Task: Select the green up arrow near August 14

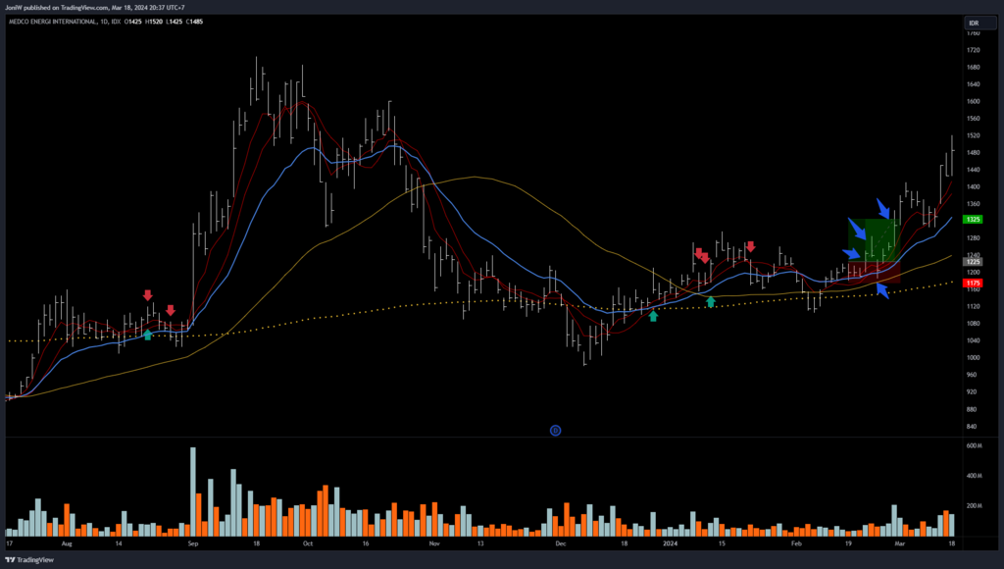Action: 147,335
